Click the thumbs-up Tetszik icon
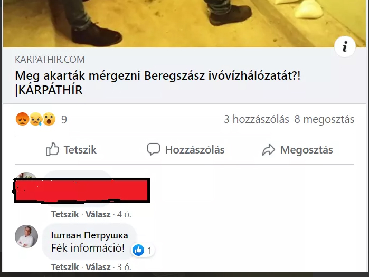The image size is (369, 277). point(52,149)
